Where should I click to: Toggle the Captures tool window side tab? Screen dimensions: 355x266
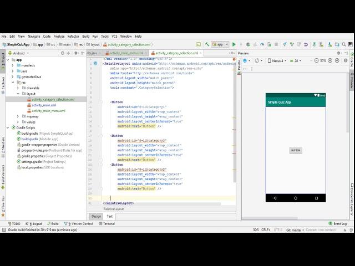coord(3,85)
